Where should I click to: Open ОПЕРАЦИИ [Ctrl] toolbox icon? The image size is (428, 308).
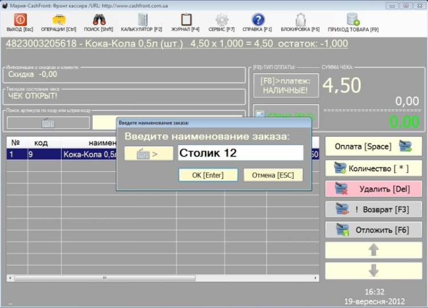point(59,20)
